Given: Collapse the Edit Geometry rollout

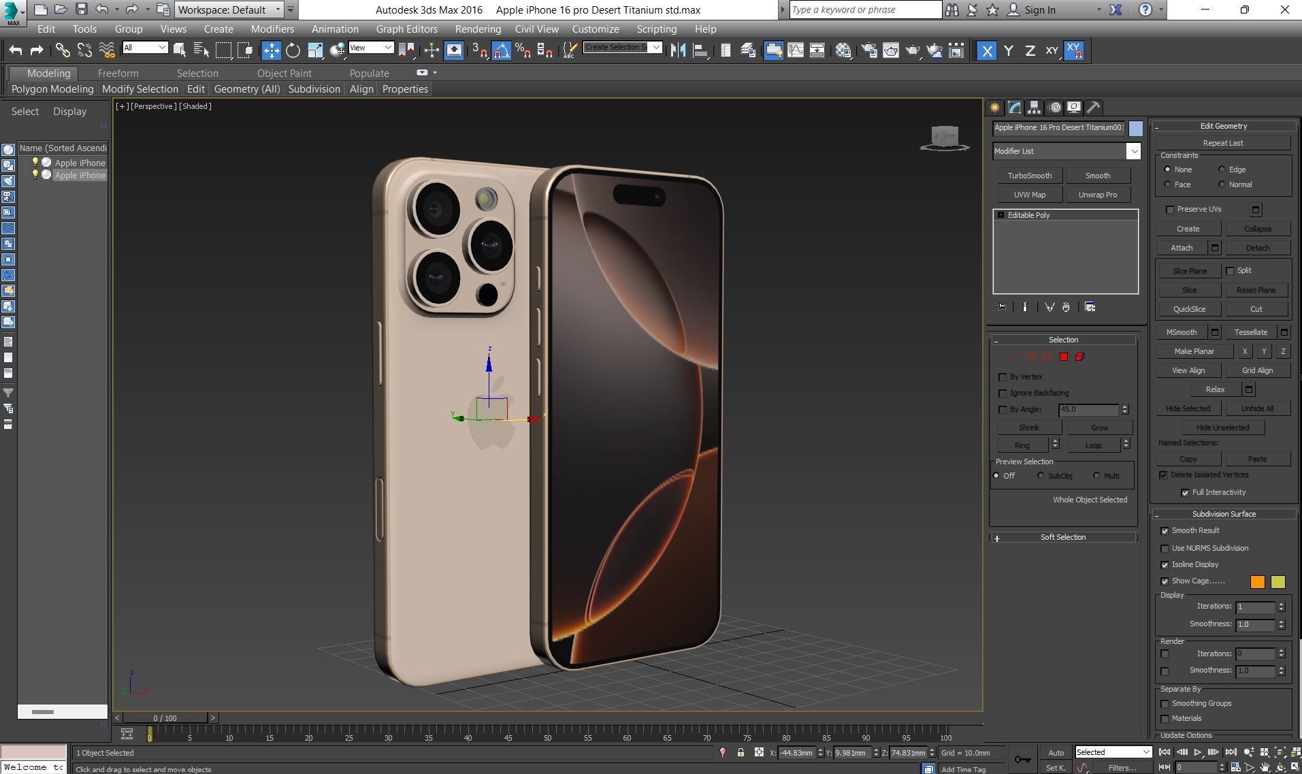Looking at the screenshot, I should 1223,126.
